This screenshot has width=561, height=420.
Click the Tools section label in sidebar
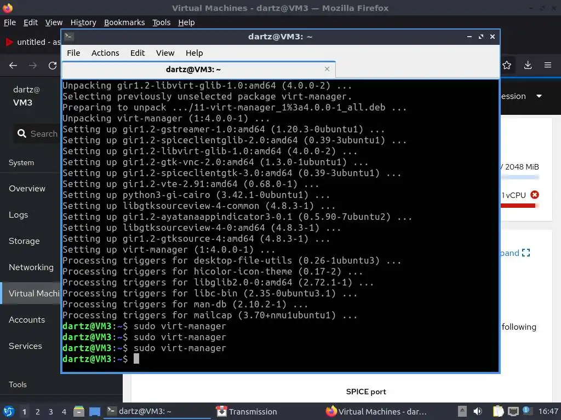(x=18, y=384)
